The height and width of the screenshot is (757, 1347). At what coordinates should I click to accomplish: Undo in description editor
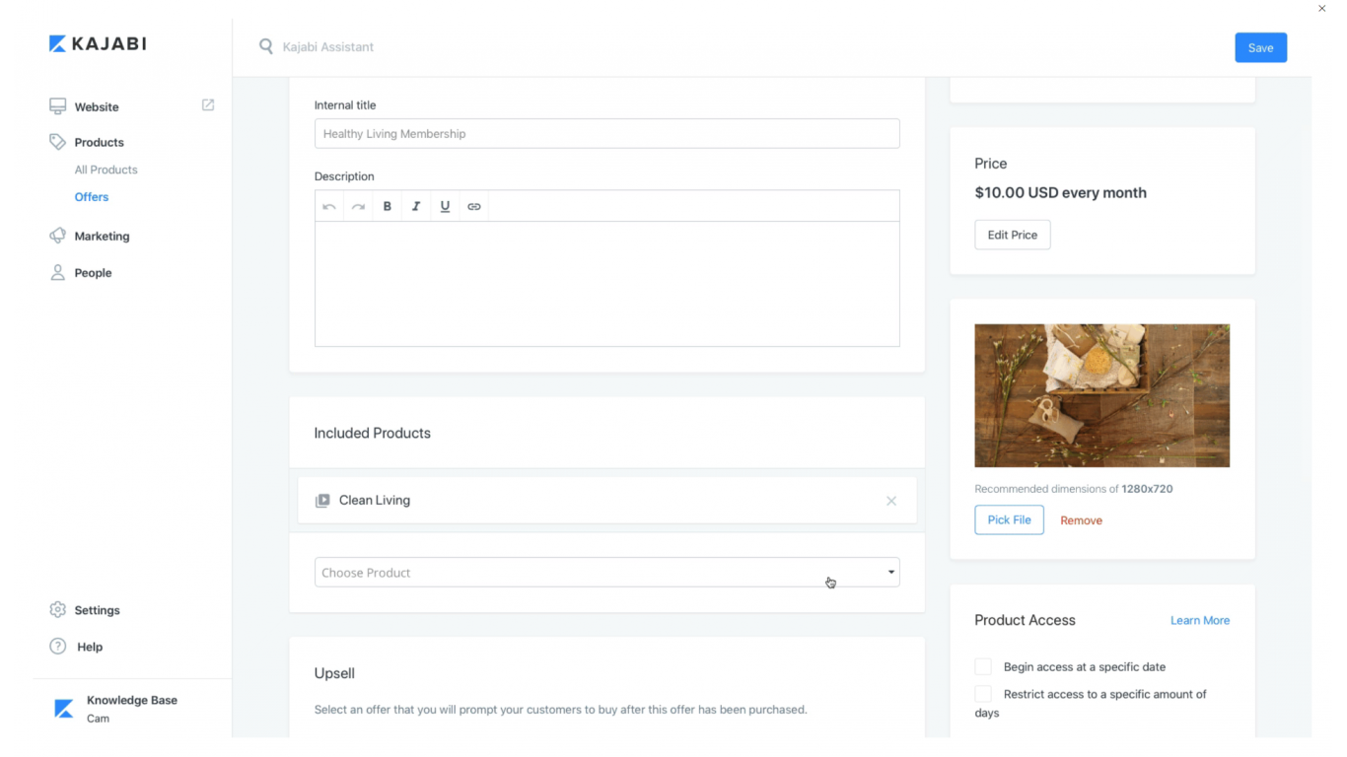(x=329, y=206)
